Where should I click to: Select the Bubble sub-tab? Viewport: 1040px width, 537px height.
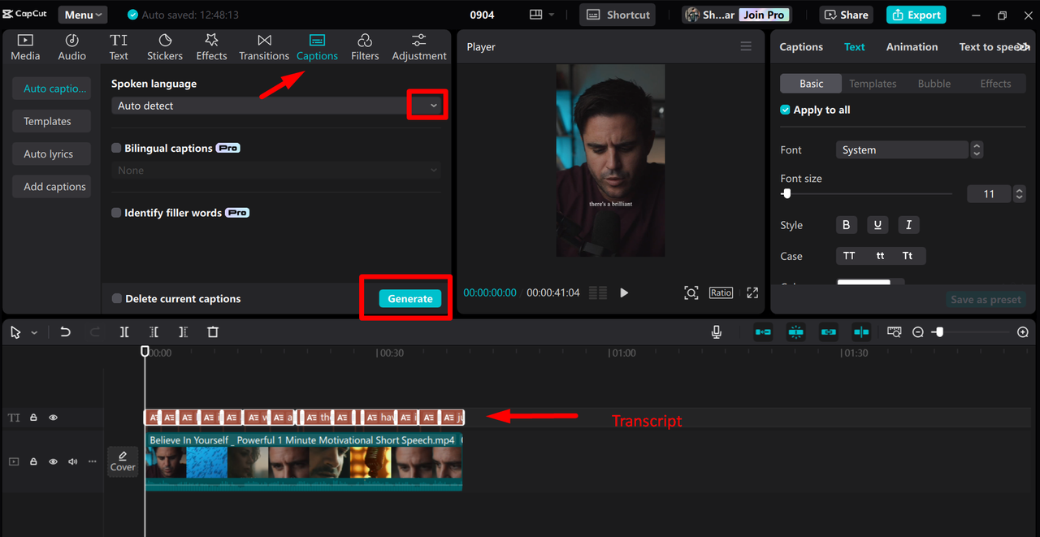(x=934, y=84)
